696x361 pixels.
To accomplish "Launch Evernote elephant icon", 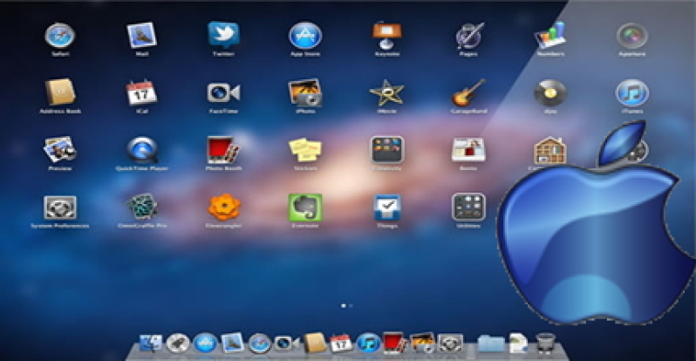I will coord(305,208).
